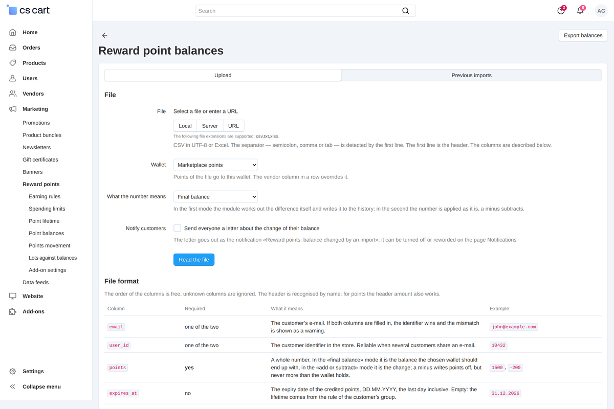
Task: Click the 'user_id' column code tag
Action: 119,345
